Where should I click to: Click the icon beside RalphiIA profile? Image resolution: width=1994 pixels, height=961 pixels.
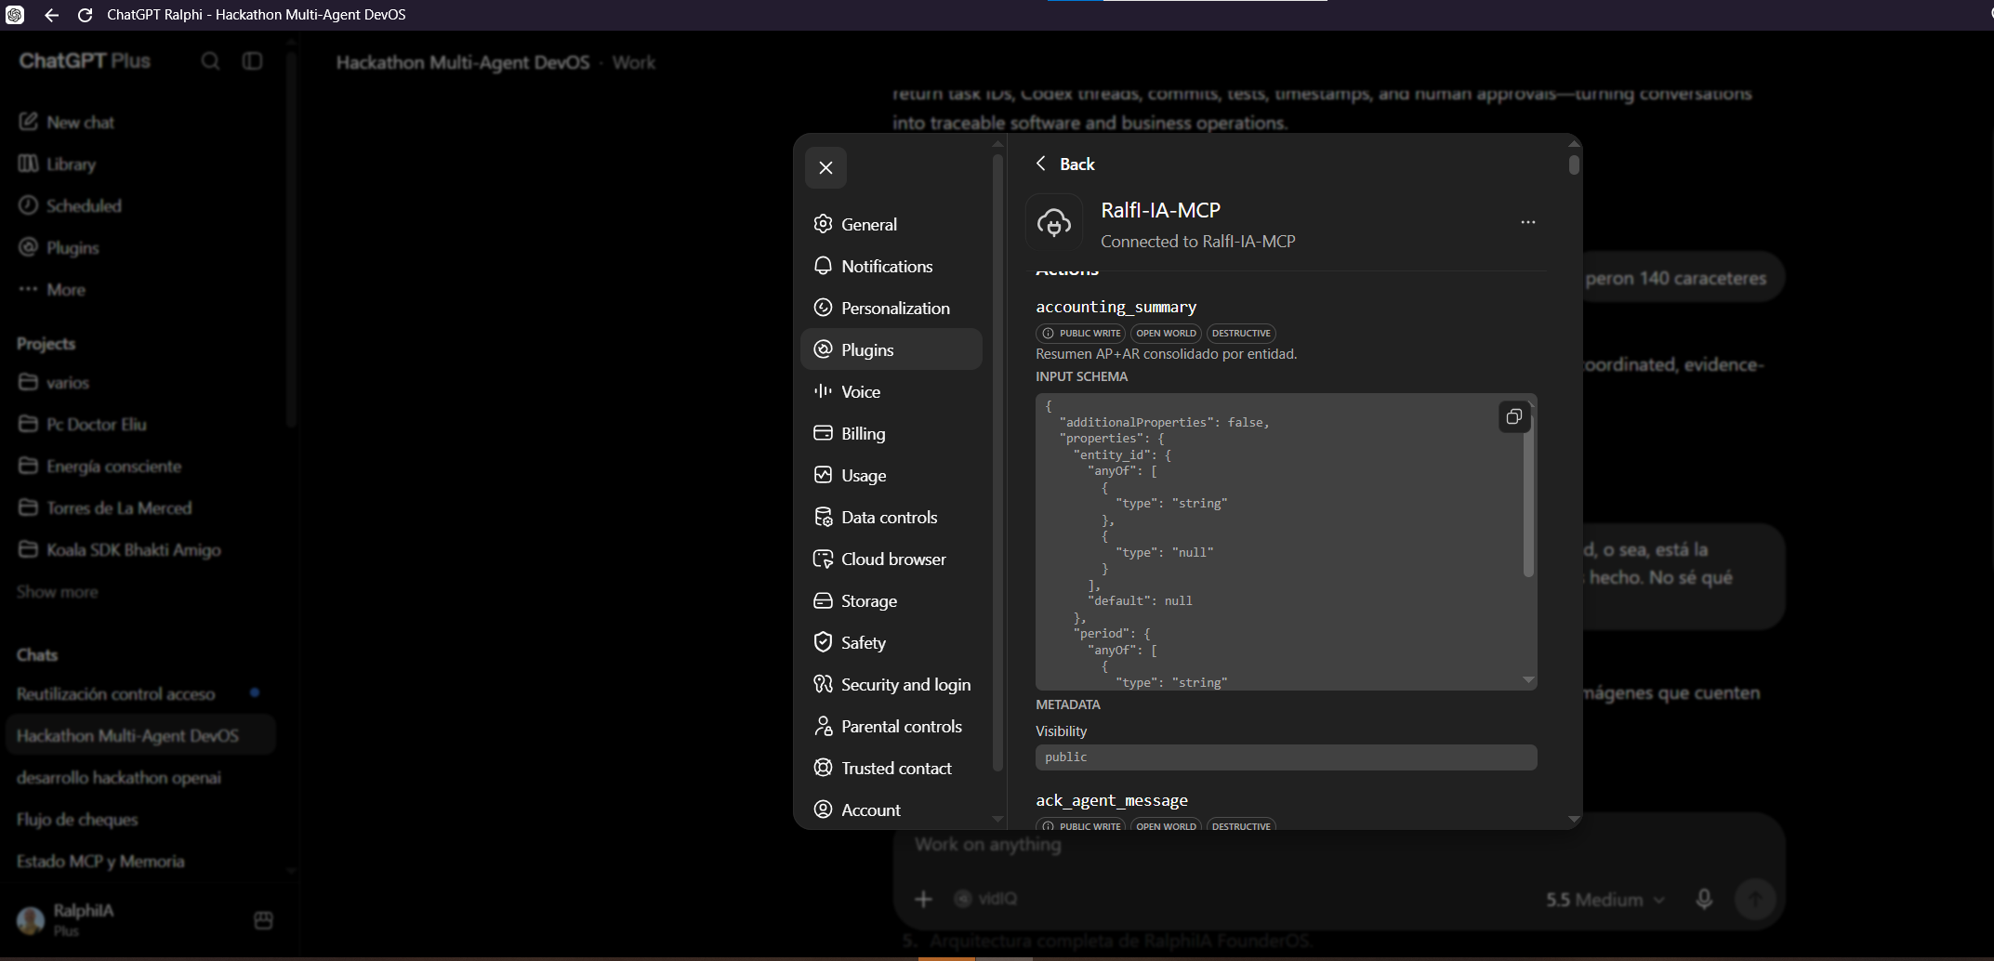[x=263, y=920]
